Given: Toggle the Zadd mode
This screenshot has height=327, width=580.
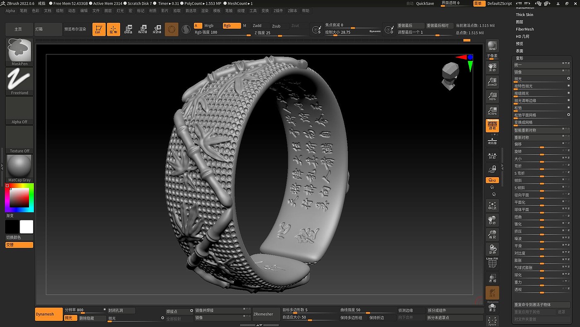Looking at the screenshot, I should (257, 26).
